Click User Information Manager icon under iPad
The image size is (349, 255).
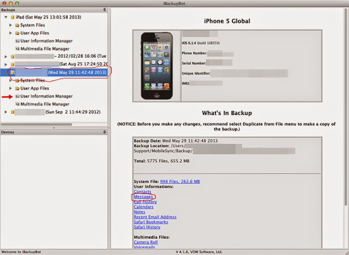[x=17, y=41]
